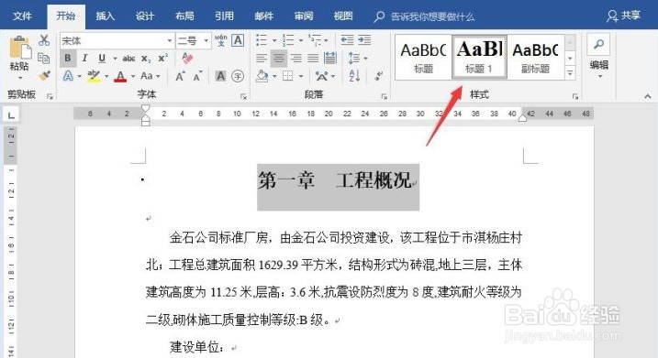Click the Shading paint bucket icon
Image resolution: width=658 pixels, height=358 pixels.
(262, 76)
